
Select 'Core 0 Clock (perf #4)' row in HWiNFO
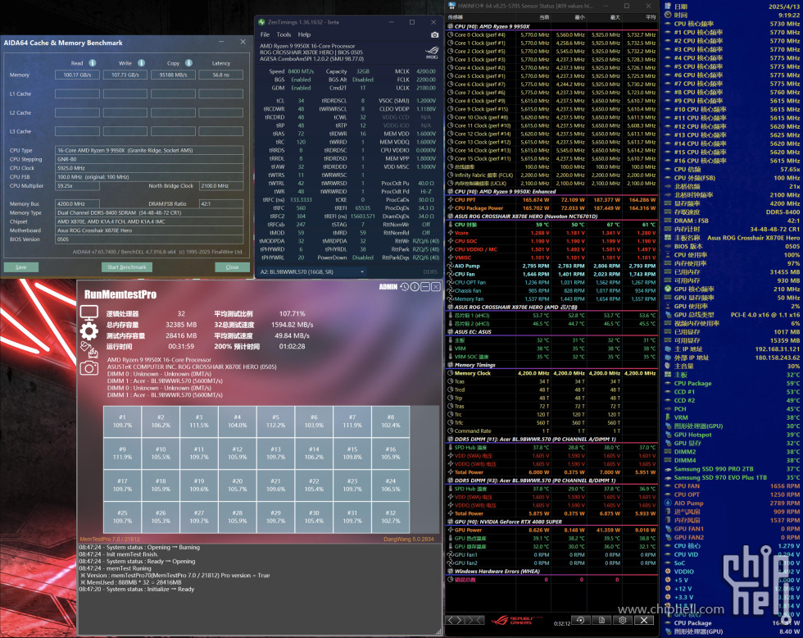(551, 34)
